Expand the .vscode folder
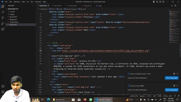Screen dimensions: 181x102 pyautogui.click(x=12, y=12)
